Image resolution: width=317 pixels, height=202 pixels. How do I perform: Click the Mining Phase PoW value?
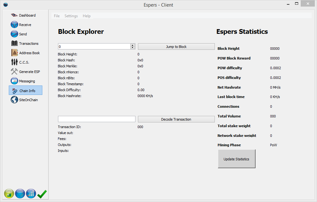click(273, 145)
